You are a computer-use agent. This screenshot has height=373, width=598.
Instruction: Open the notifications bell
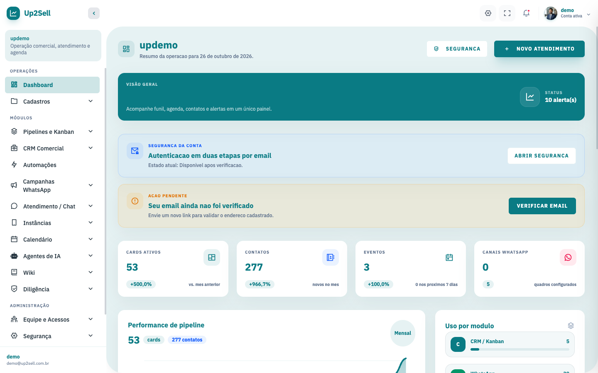[x=526, y=13]
